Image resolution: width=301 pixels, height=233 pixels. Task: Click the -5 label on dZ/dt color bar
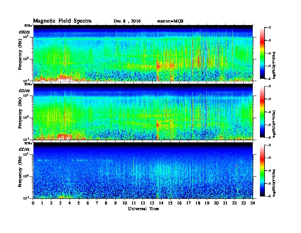pos(269,184)
